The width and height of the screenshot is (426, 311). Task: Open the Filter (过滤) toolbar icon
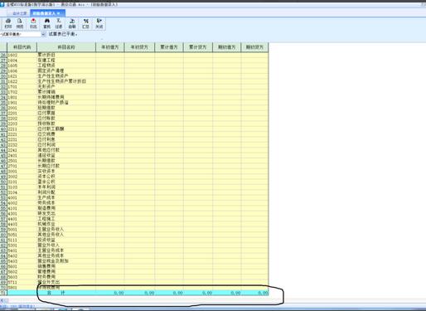pyautogui.click(x=59, y=23)
